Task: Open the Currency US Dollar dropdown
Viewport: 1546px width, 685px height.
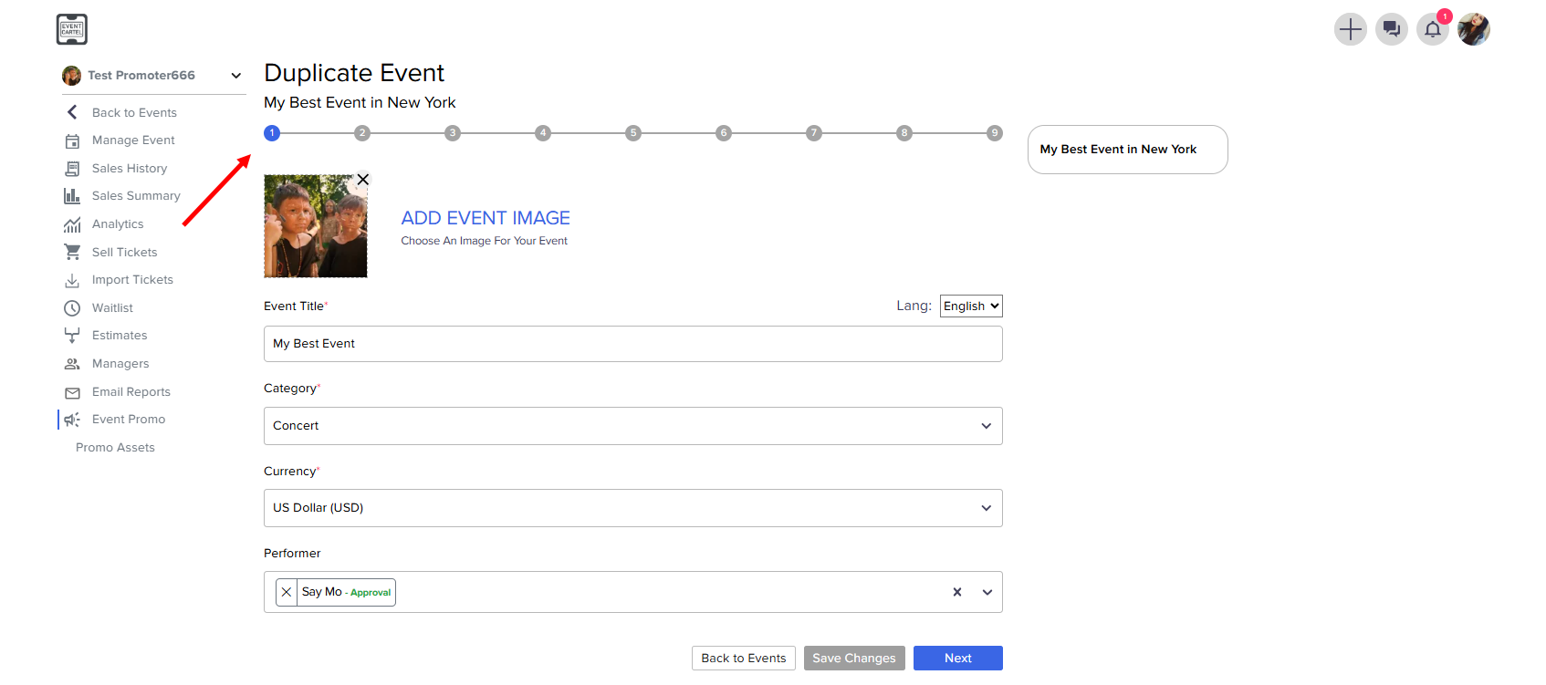Action: 633,508
